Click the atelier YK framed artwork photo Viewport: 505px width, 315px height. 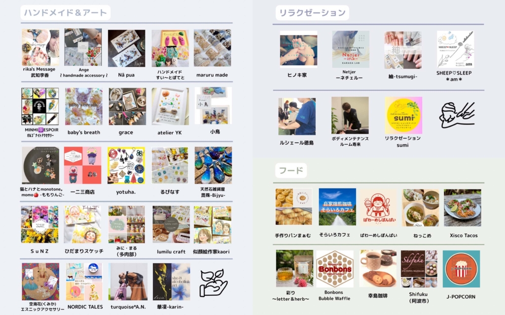point(170,106)
